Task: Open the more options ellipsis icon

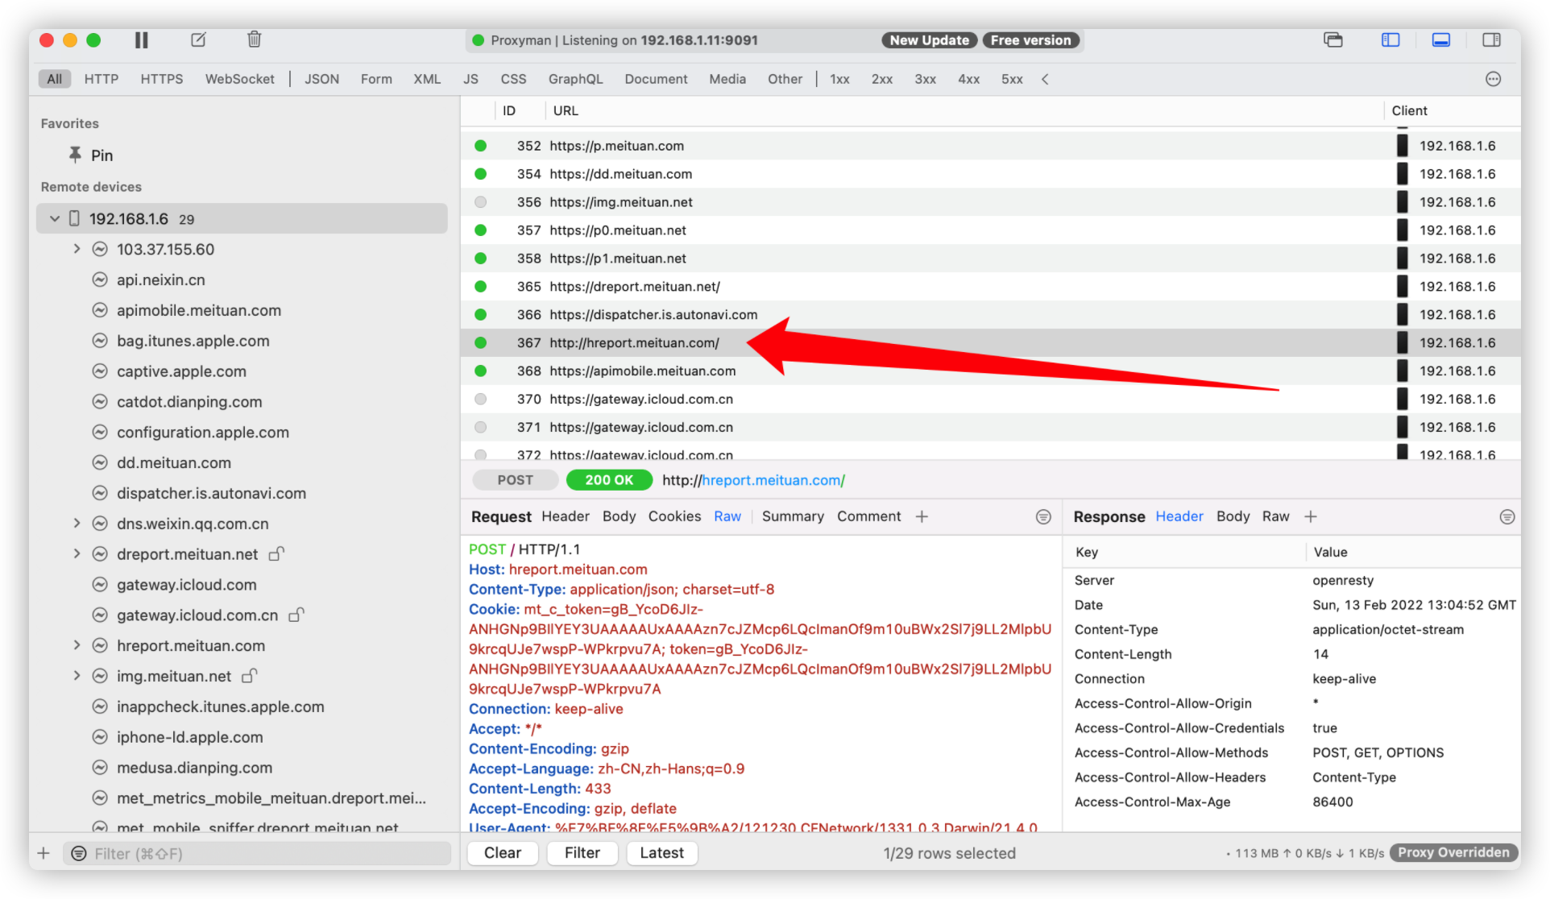Action: (1494, 79)
